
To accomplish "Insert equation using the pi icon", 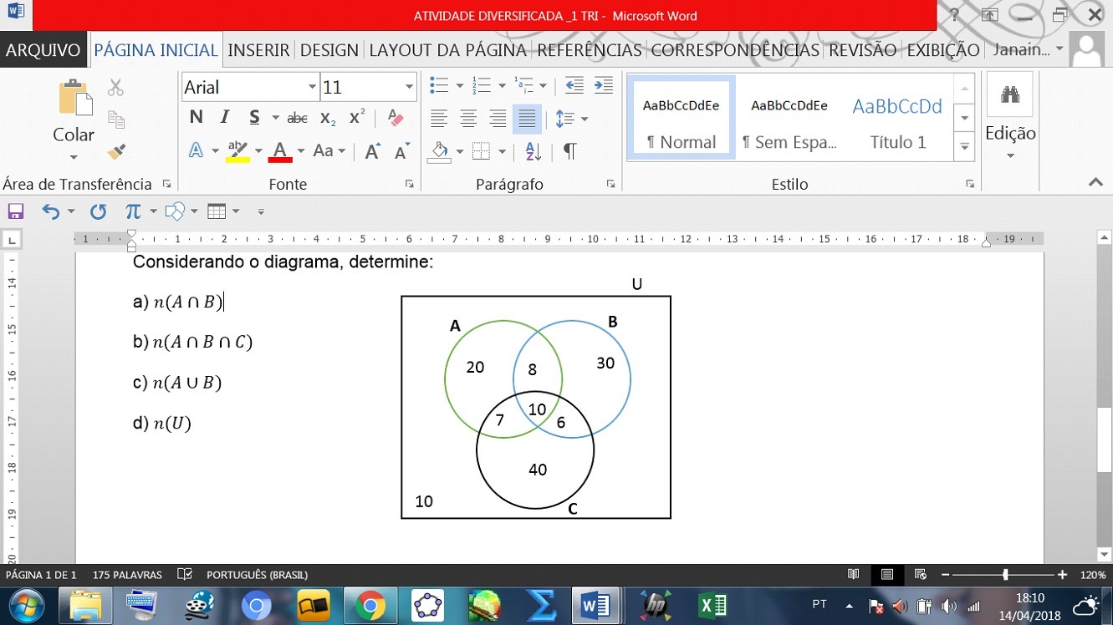I will pyautogui.click(x=132, y=211).
